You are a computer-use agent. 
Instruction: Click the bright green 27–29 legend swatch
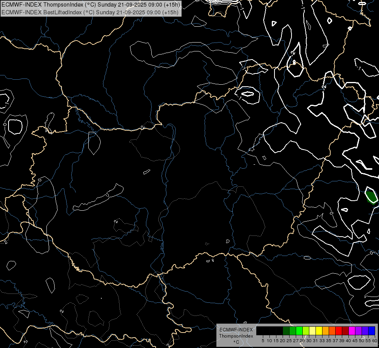(299, 331)
